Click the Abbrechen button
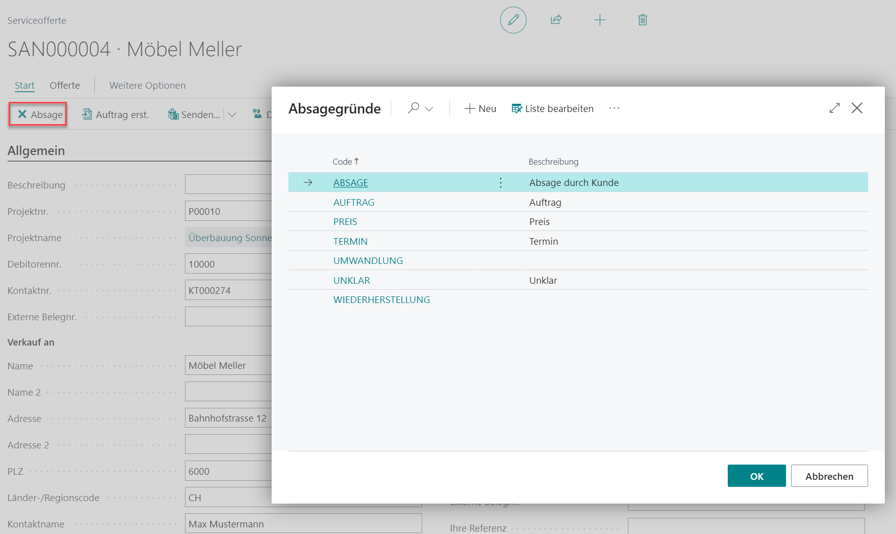Image resolution: width=896 pixels, height=534 pixels. [x=829, y=476]
